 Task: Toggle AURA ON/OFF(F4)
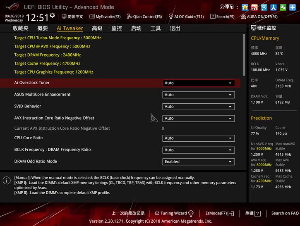259,17
